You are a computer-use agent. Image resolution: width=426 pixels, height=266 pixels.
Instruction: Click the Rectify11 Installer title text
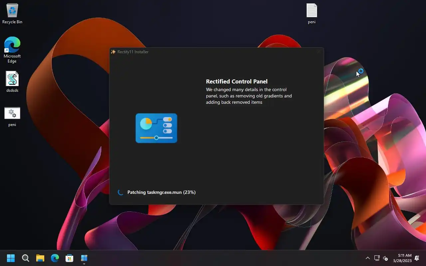point(133,52)
